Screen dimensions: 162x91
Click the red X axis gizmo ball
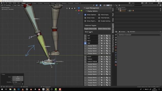(79, 11)
